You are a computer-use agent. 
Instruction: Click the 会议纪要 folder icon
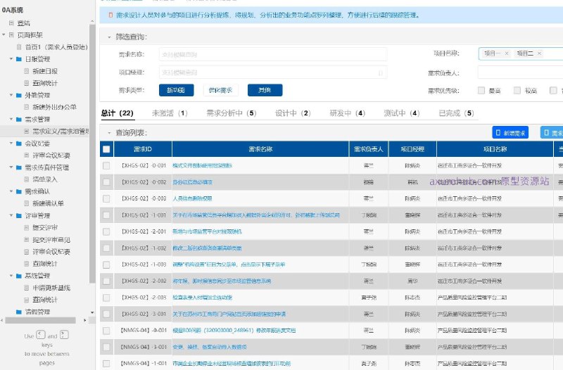(19, 143)
